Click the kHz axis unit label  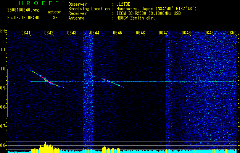(3, 31)
